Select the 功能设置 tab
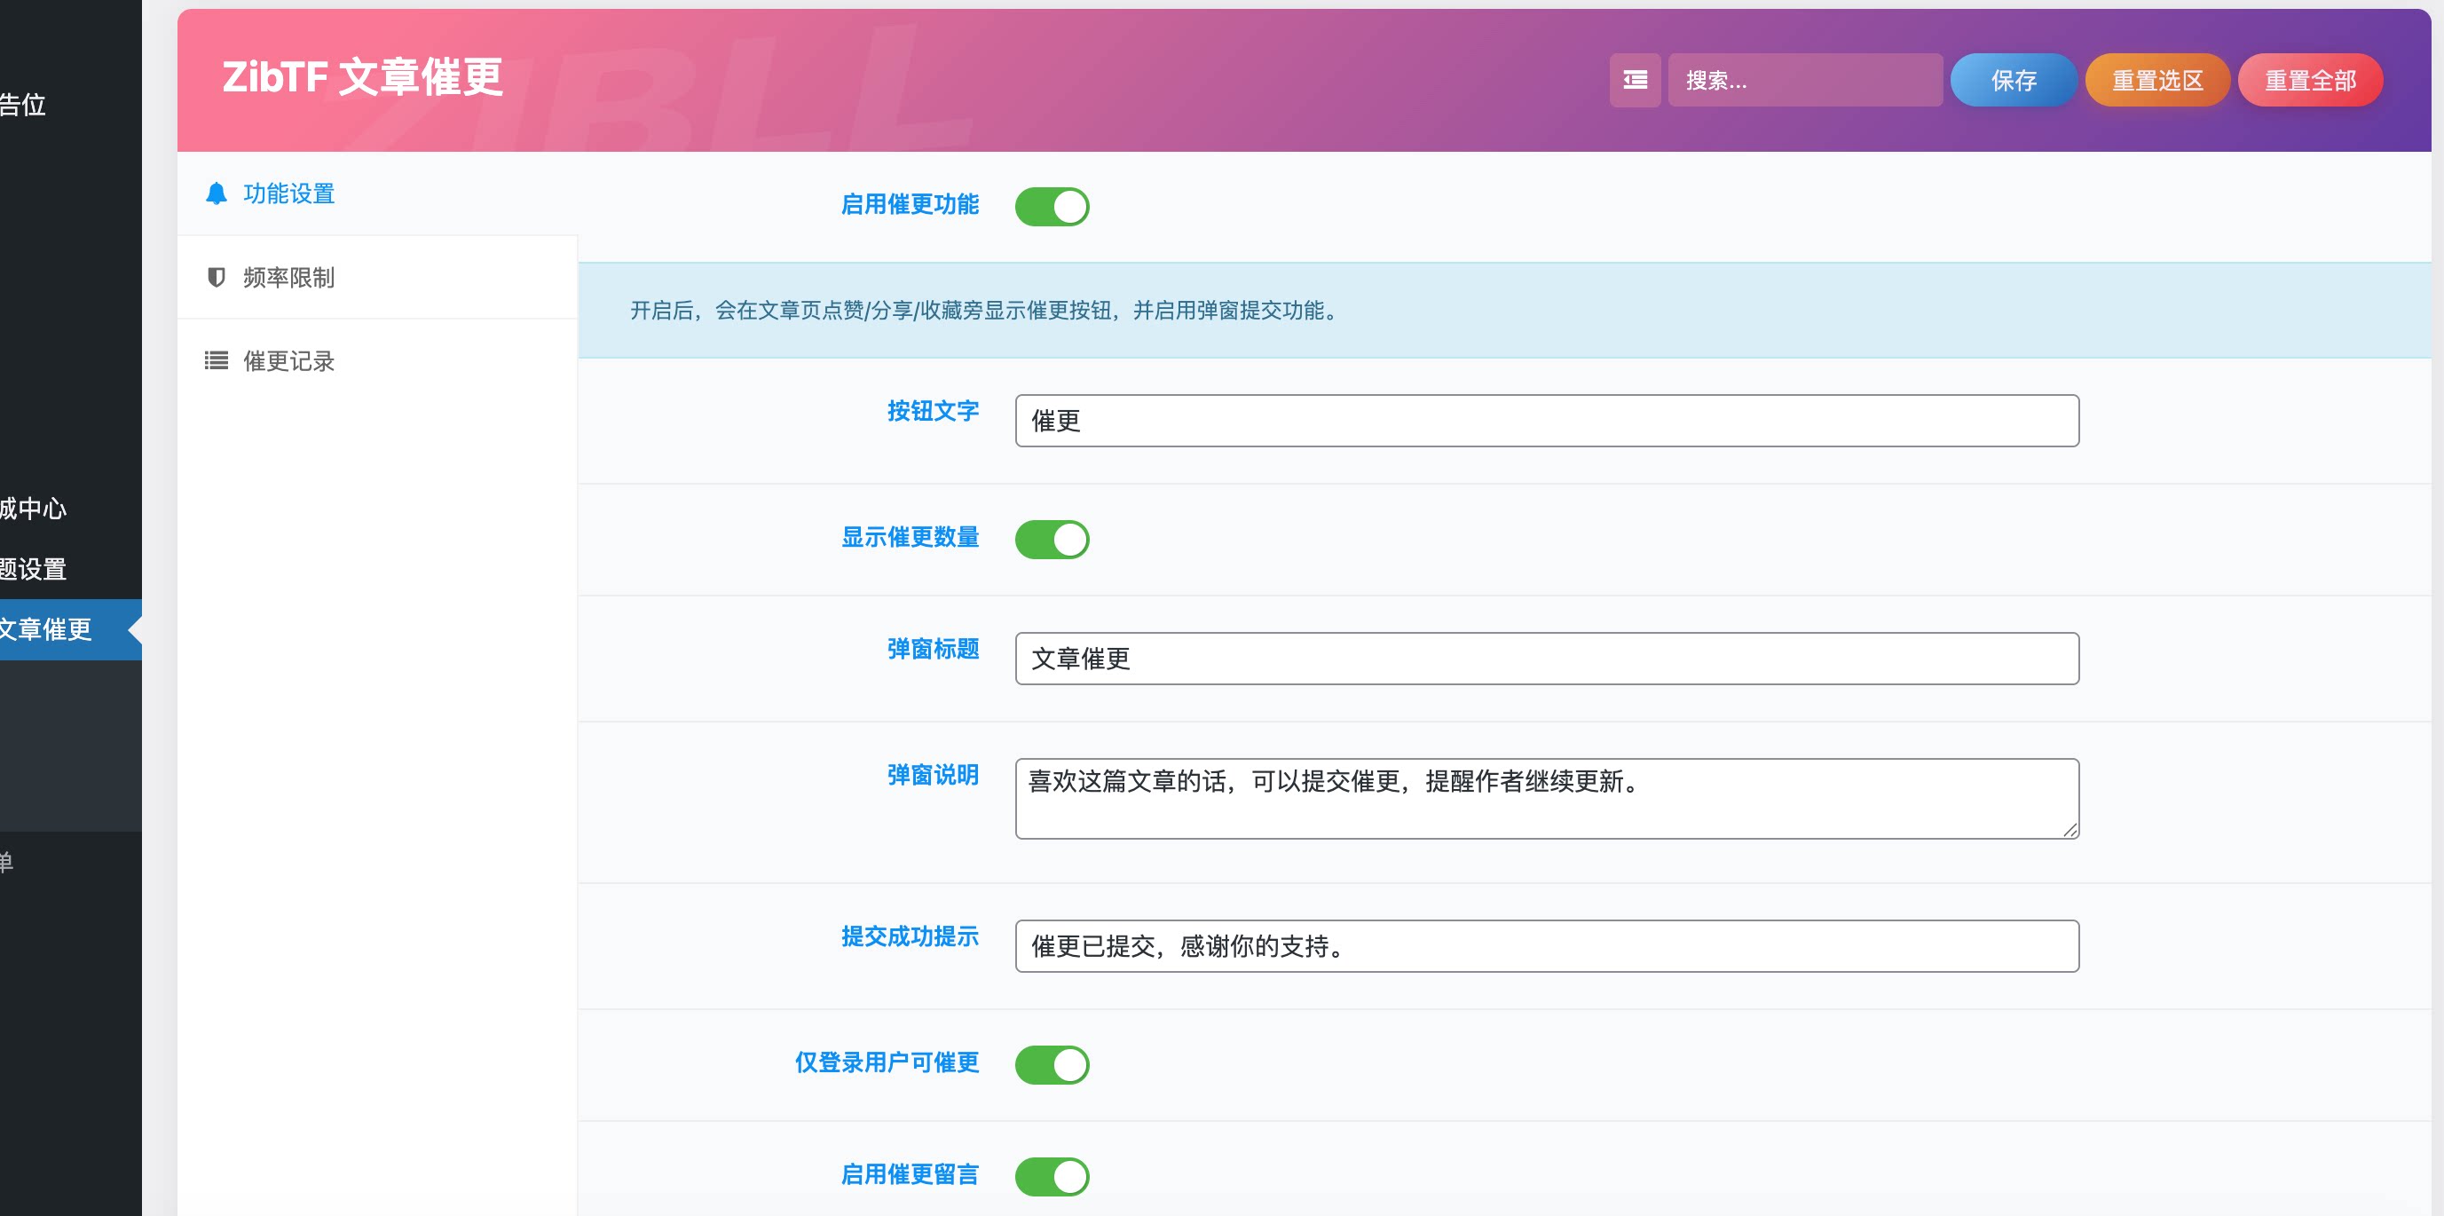This screenshot has height=1216, width=2444. (288, 193)
